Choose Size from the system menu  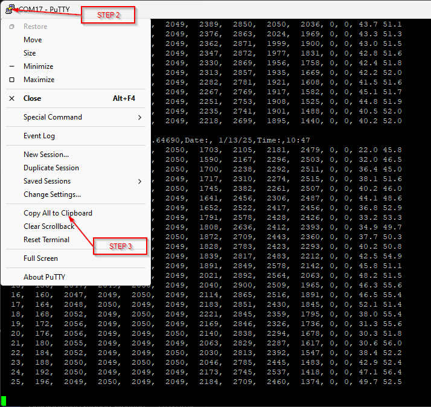coord(30,53)
